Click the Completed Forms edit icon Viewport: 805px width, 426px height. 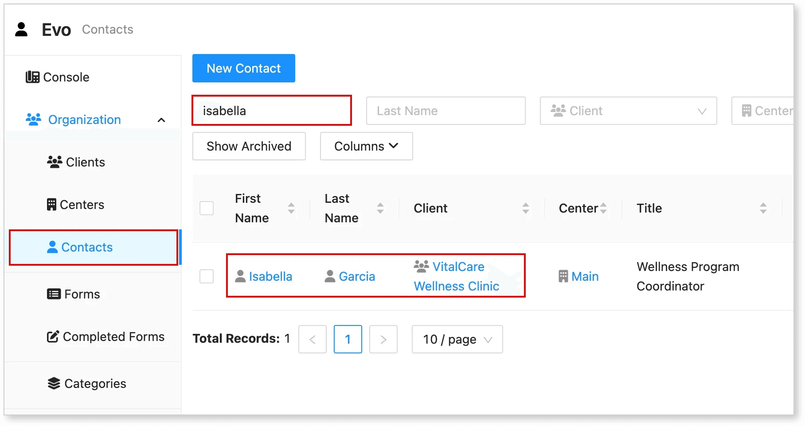click(x=53, y=337)
